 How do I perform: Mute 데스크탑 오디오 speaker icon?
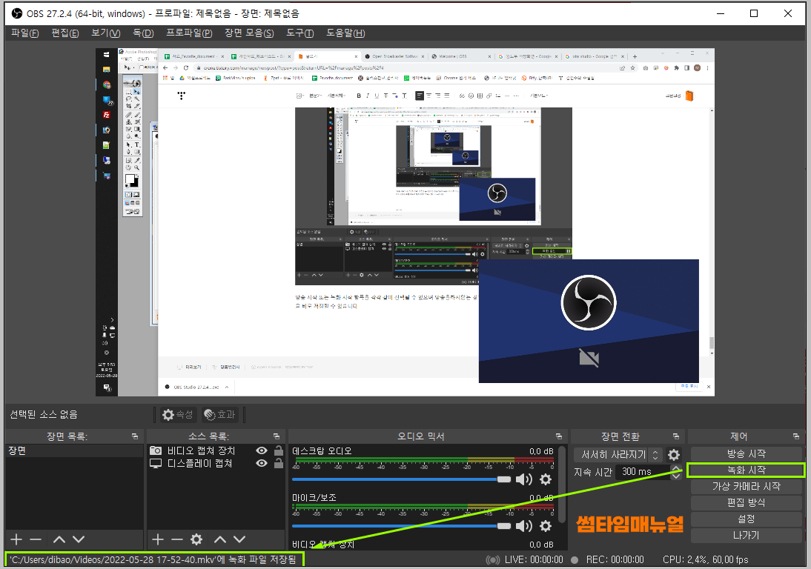coord(524,479)
